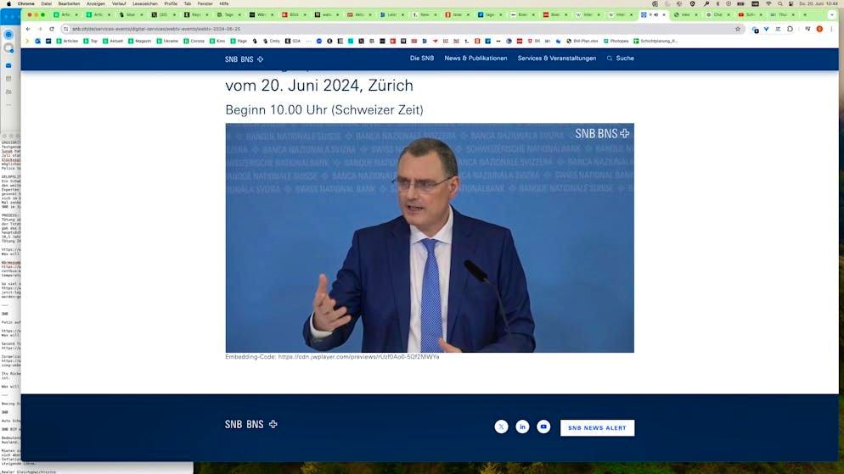This screenshot has width=844, height=474.
Task: Open the Verlauf menu
Action: click(x=119, y=3)
